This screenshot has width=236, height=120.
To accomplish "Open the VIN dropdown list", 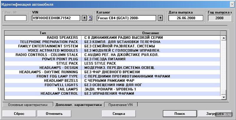I will pos(85,18).
